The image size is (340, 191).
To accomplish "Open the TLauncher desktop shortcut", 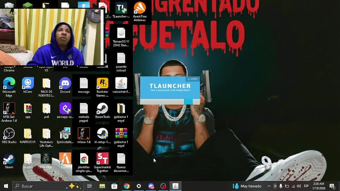I will pyautogui.click(x=121, y=10).
